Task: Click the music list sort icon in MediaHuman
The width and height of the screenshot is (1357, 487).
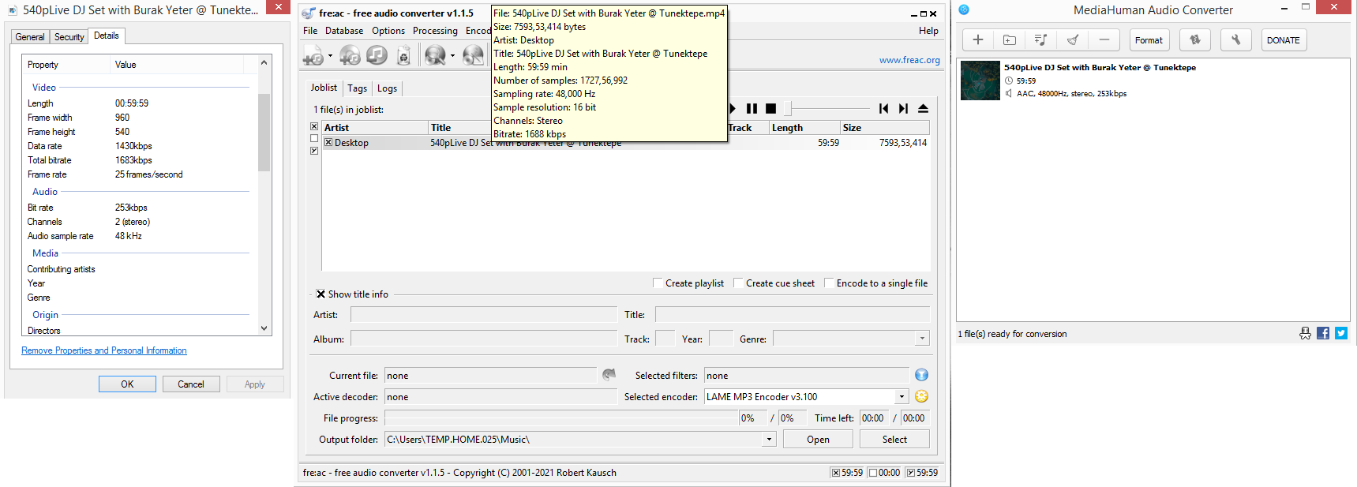Action: 1041,40
